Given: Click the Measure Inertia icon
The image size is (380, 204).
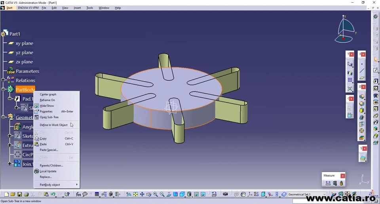Looking at the screenshot, I should coord(341,183).
